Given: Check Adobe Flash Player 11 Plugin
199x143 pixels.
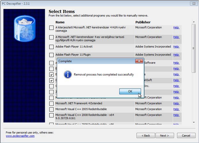Looking at the screenshot, I should [x=51, y=55].
